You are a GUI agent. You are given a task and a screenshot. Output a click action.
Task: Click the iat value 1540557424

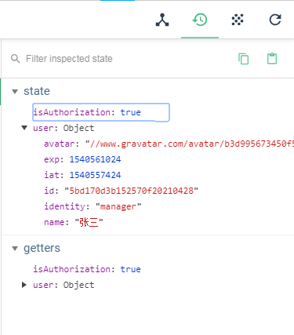click(x=95, y=175)
